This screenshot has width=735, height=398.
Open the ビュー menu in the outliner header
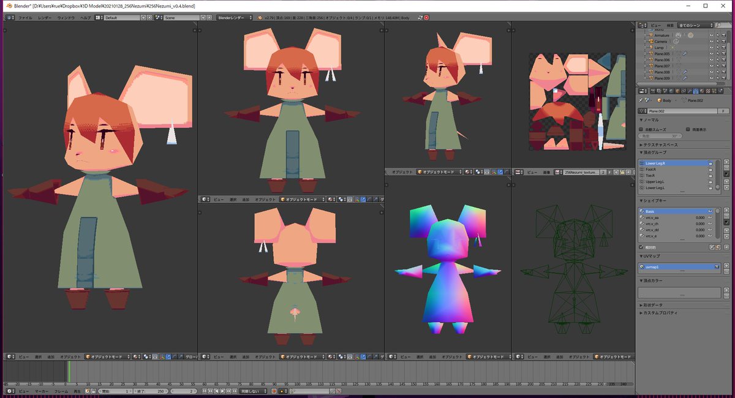click(656, 25)
